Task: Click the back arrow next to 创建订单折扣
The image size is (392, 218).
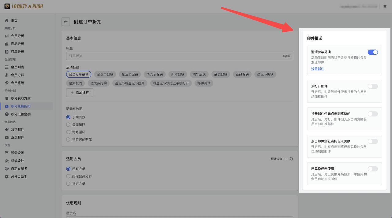Action: 66,22
